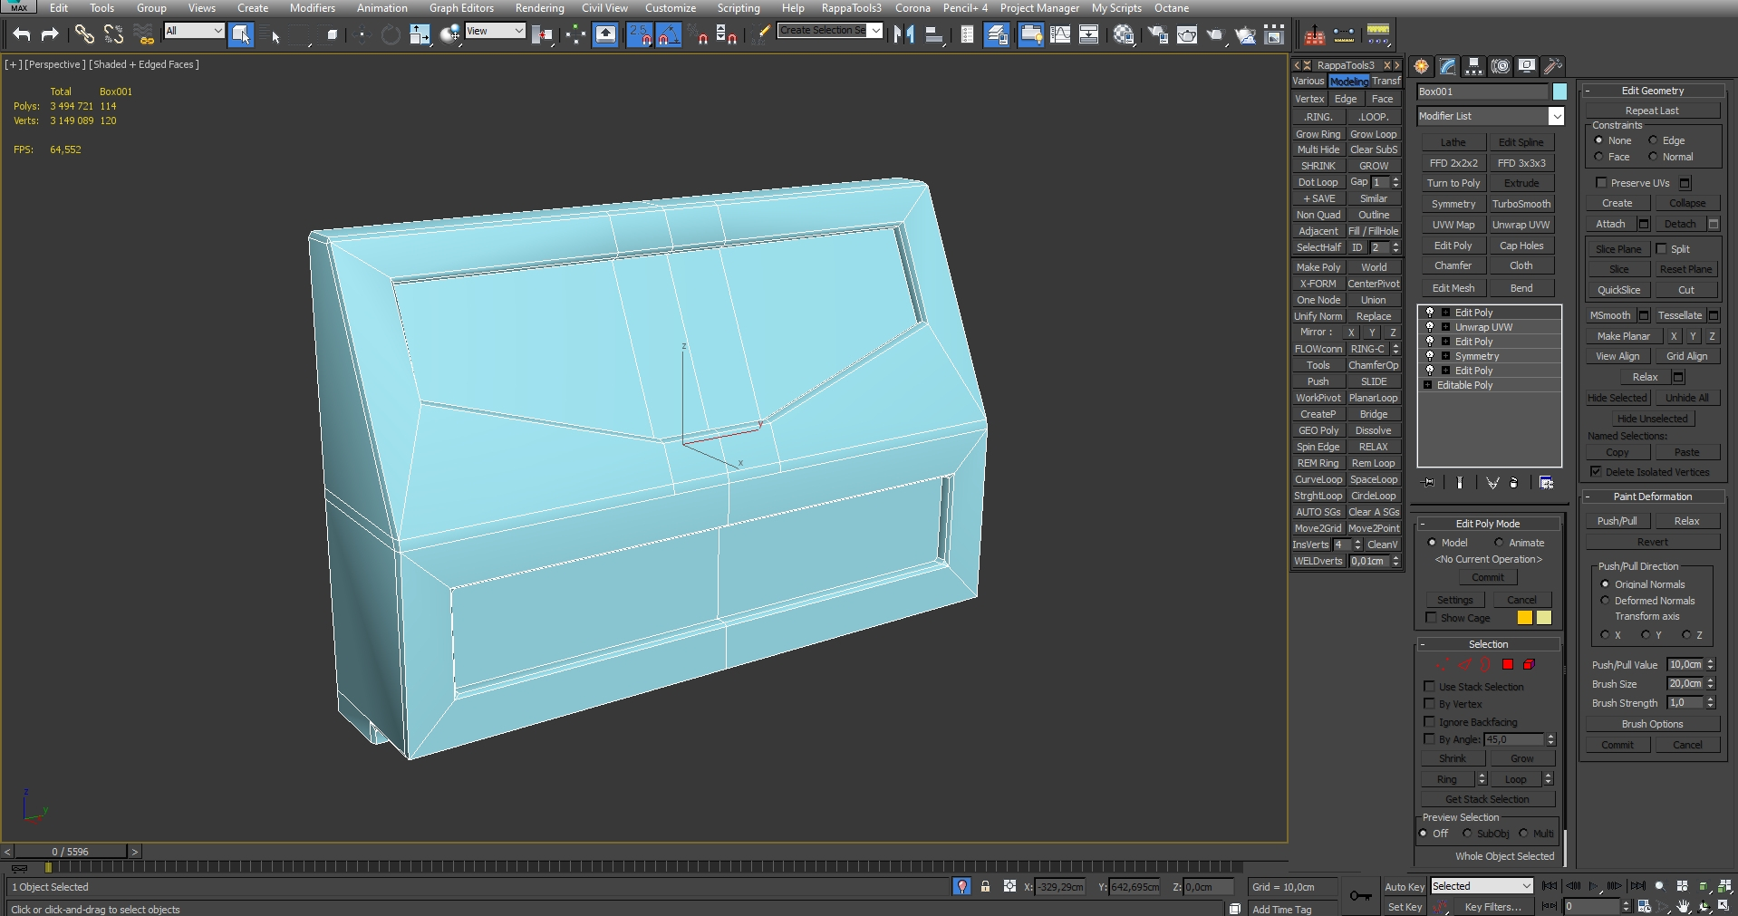1738x916 pixels.
Task: Open the Motion command panel tab
Action: (1501, 66)
